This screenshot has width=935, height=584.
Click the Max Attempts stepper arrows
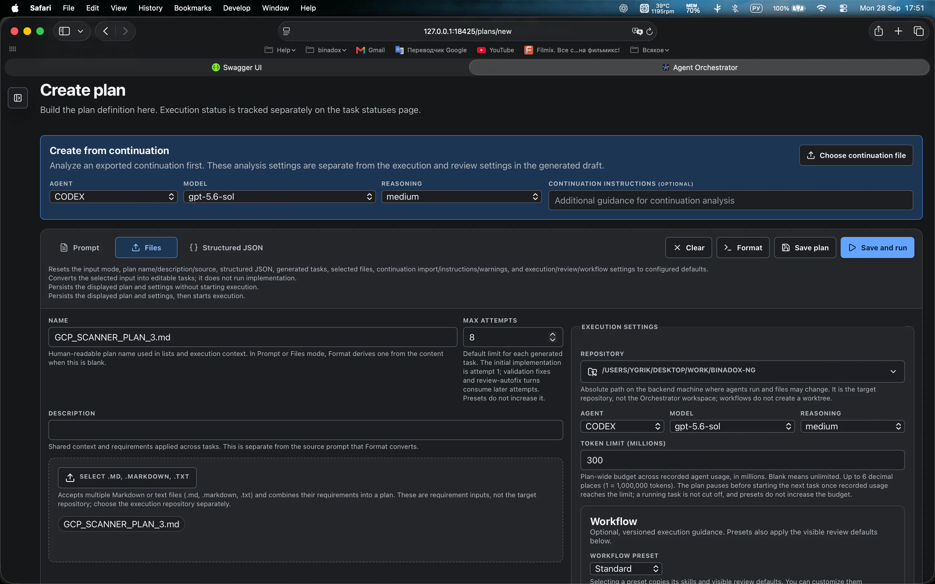tap(552, 337)
